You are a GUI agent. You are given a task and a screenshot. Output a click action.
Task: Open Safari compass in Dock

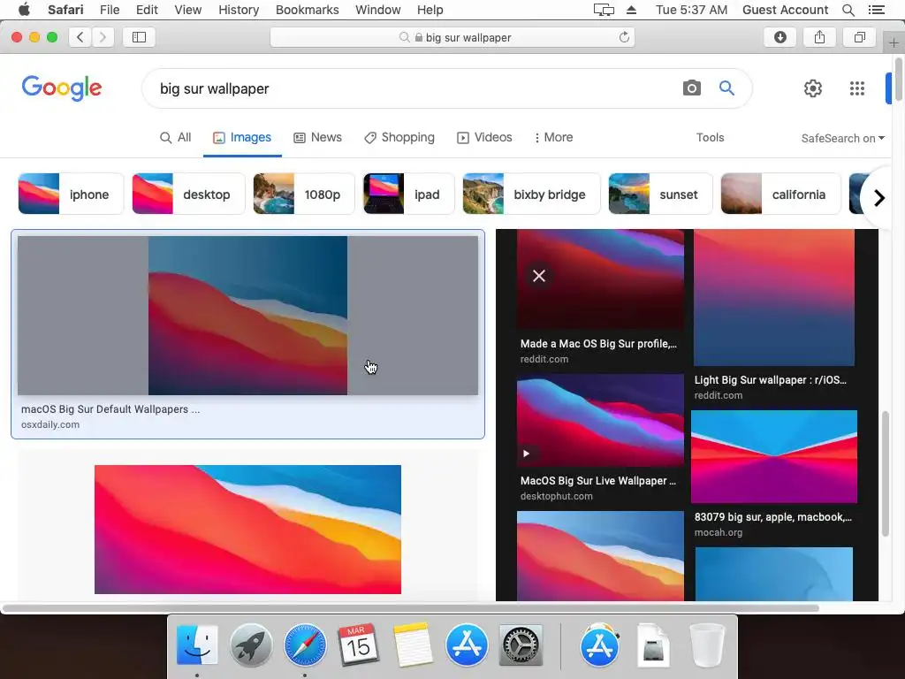click(x=305, y=645)
